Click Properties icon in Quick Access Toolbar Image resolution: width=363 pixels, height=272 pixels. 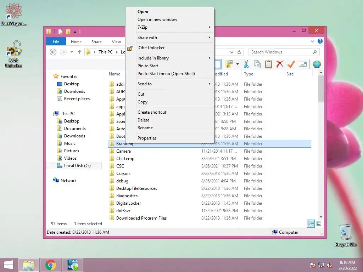60,32
